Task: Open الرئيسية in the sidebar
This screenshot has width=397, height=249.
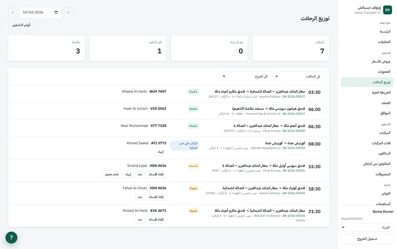Action: click(367, 31)
